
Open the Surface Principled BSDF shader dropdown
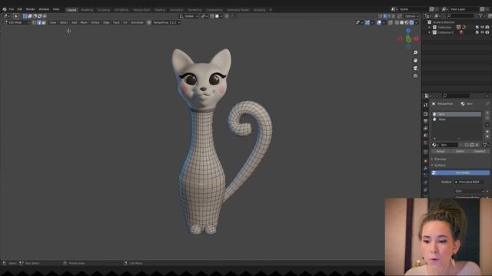point(469,182)
